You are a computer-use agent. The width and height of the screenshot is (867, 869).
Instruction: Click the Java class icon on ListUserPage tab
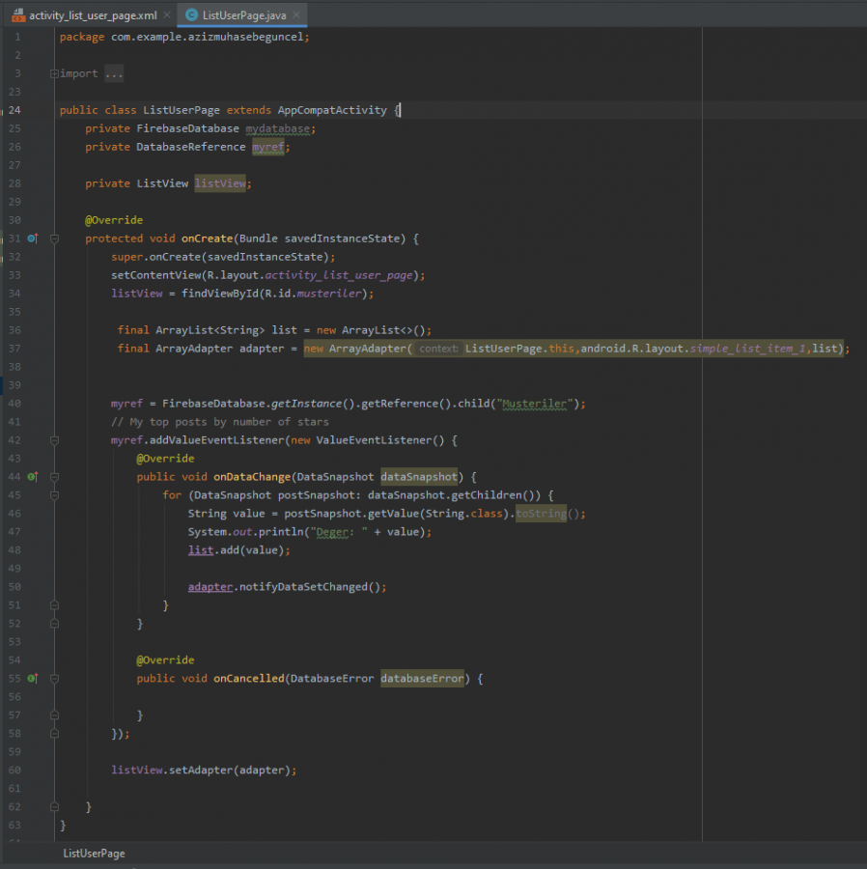point(192,14)
